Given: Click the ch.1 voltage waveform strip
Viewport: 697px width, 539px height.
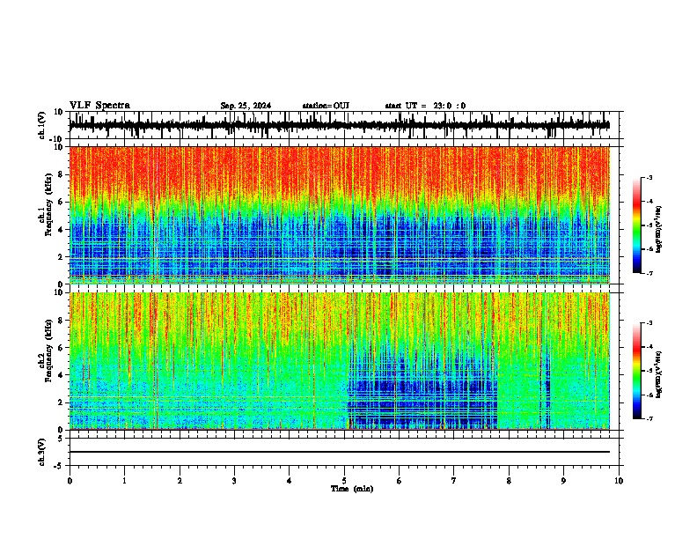Looking at the screenshot, I should tap(339, 125).
